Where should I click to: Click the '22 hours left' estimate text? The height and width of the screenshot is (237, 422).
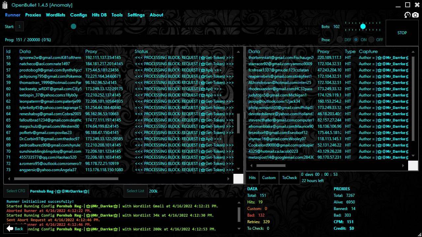(x=313, y=181)
